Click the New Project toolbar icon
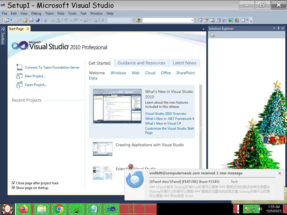The image size is (287, 215). (7, 20)
